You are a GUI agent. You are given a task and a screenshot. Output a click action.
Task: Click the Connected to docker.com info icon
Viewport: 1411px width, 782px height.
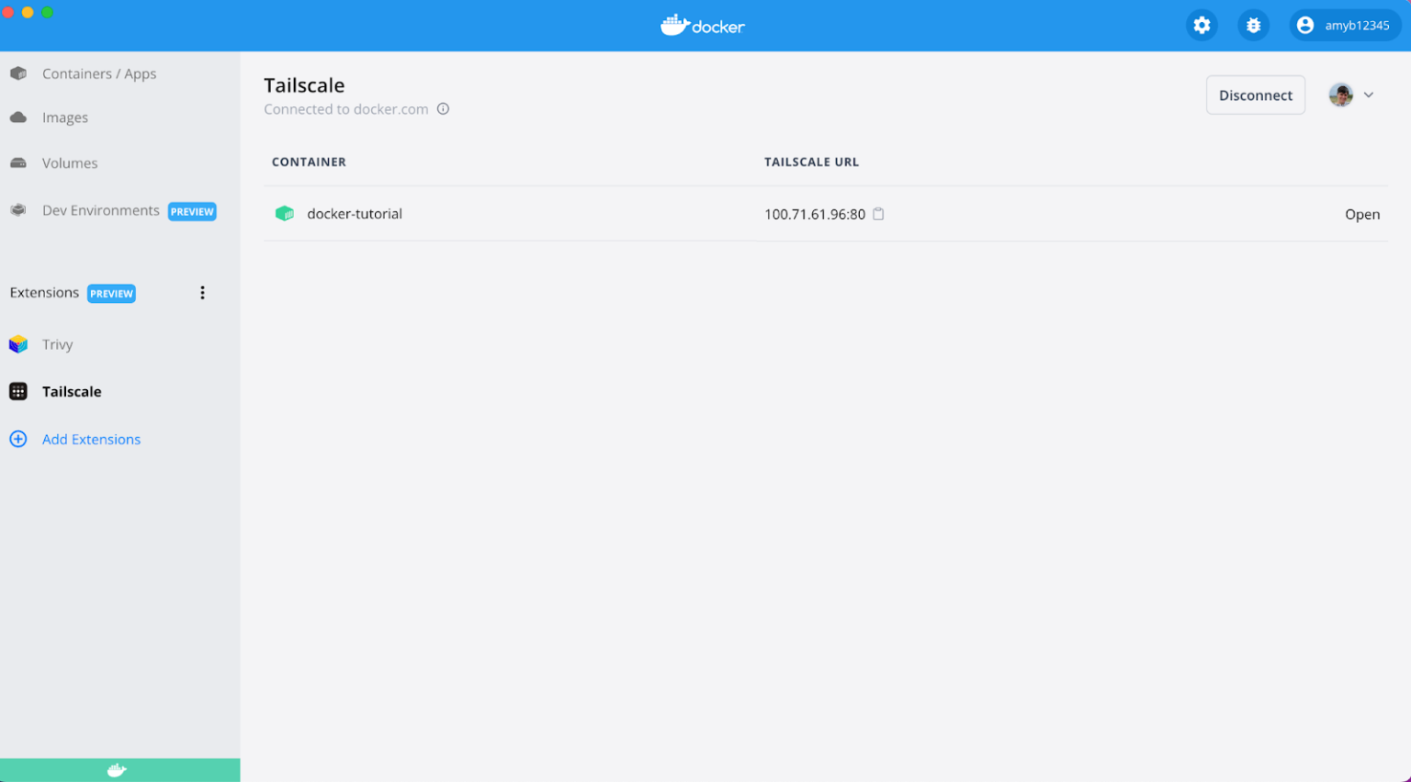443,108
